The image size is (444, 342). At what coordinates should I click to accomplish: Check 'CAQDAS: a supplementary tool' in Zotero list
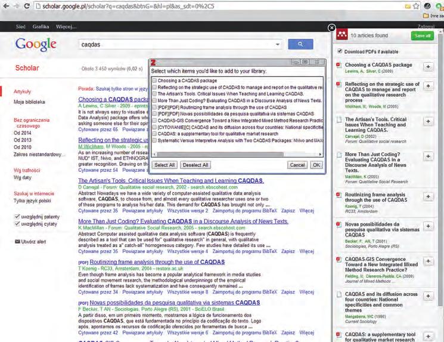point(154,134)
